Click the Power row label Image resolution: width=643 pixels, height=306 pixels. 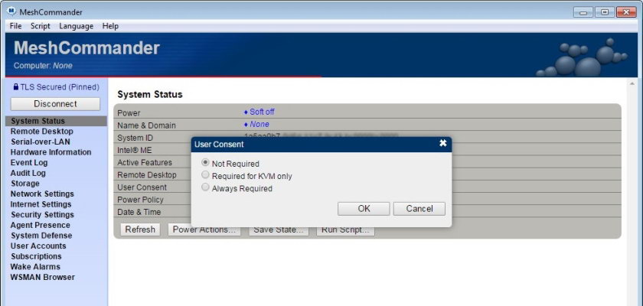129,113
